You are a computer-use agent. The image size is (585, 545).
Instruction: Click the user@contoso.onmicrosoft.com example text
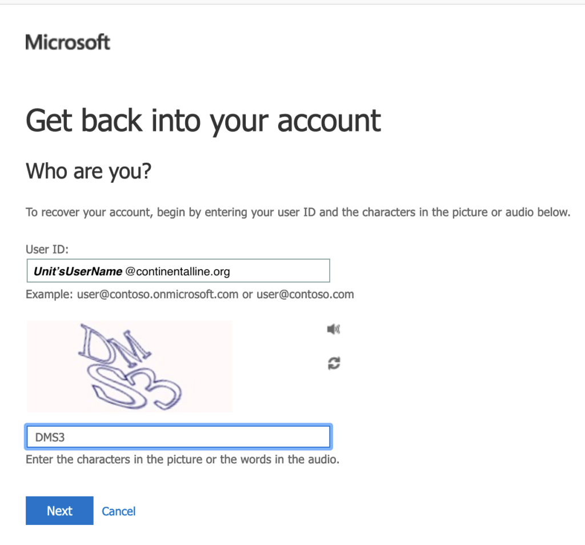tap(157, 295)
